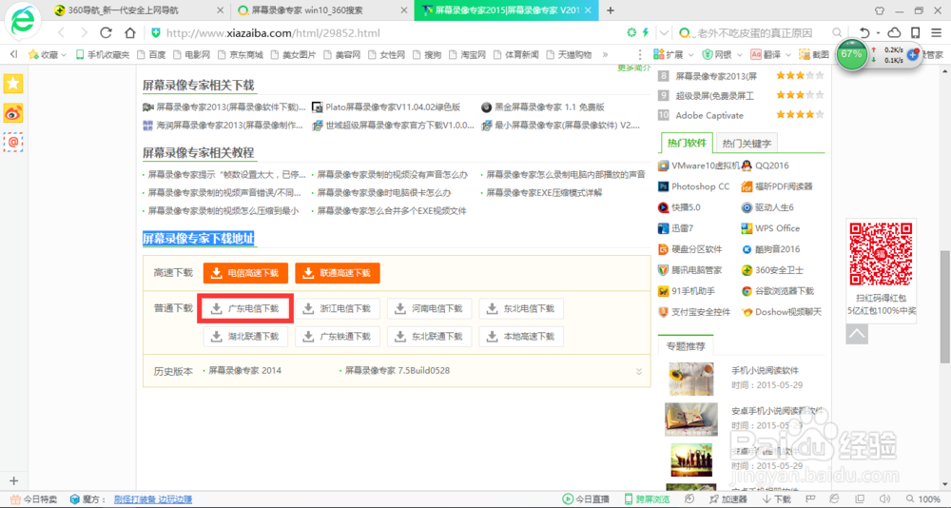Open 下载 manager in status bar
This screenshot has height=508, width=951.
(x=776, y=498)
